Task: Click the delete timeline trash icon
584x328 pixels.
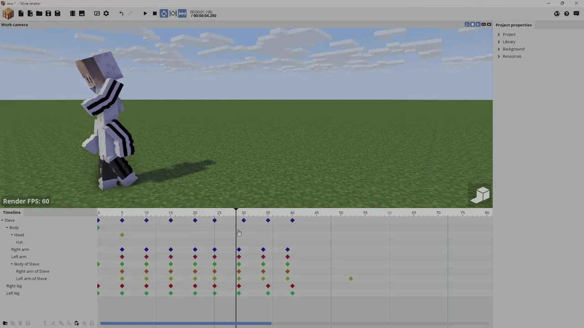Action: [x=21, y=323]
